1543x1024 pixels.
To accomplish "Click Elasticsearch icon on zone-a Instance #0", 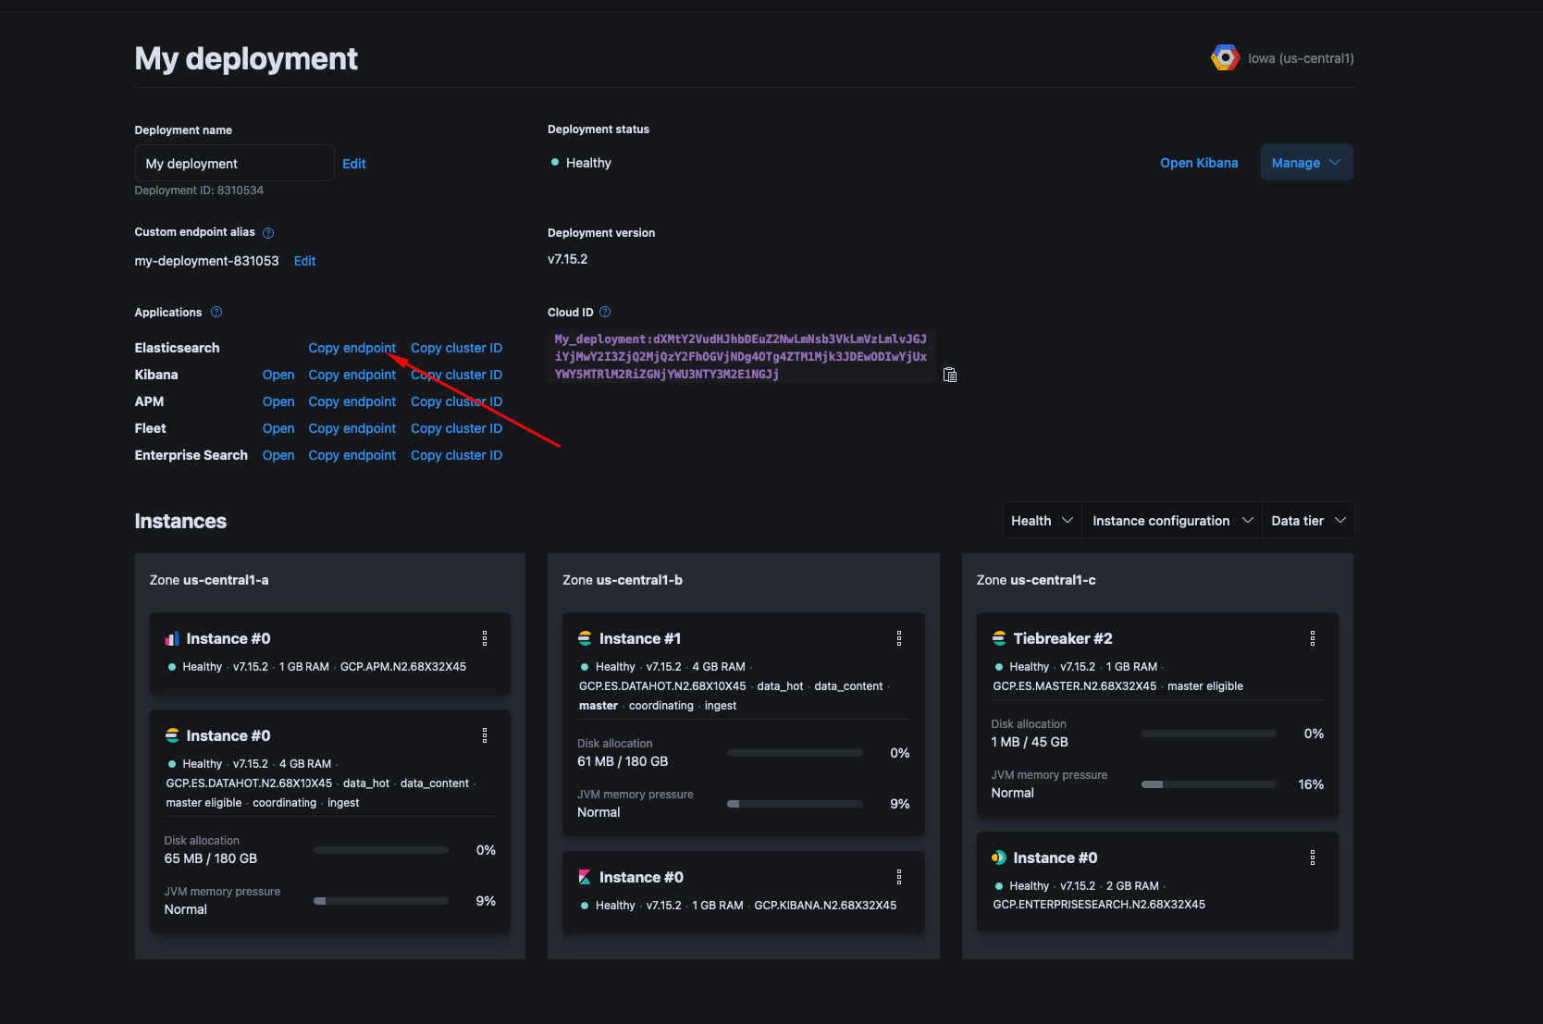I will [x=172, y=735].
